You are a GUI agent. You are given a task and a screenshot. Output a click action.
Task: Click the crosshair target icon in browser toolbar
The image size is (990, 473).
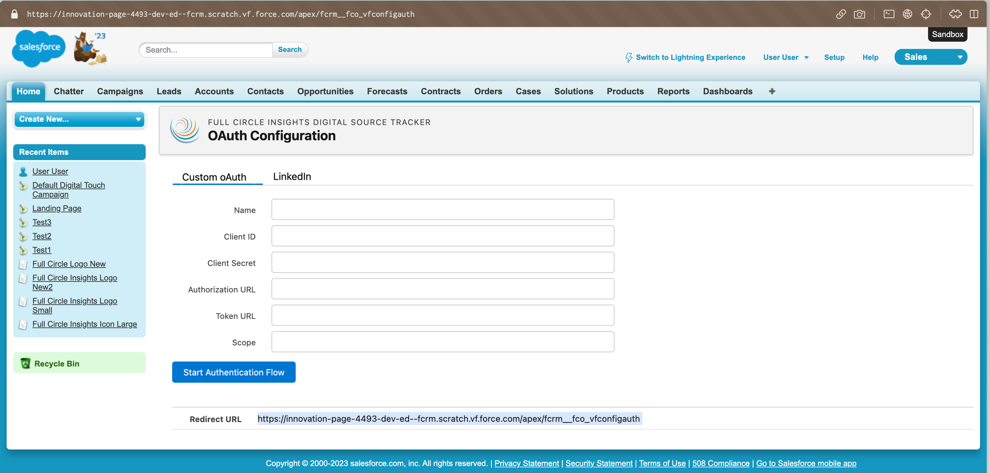pos(926,14)
